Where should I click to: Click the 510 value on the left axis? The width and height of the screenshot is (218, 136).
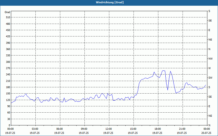tap(8, 17)
